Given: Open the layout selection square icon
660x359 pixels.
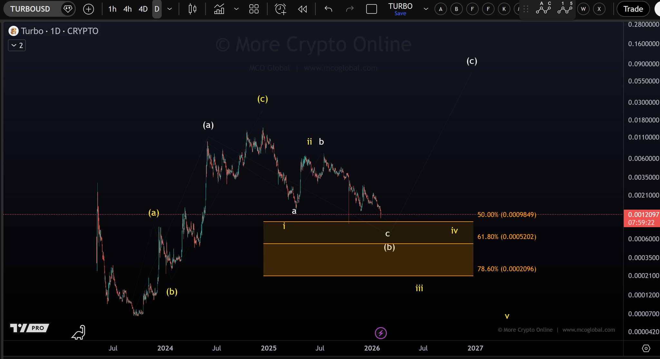Looking at the screenshot, I should (371, 9).
